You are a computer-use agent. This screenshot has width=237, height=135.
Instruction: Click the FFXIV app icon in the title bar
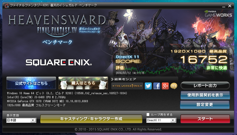coord(7,6)
